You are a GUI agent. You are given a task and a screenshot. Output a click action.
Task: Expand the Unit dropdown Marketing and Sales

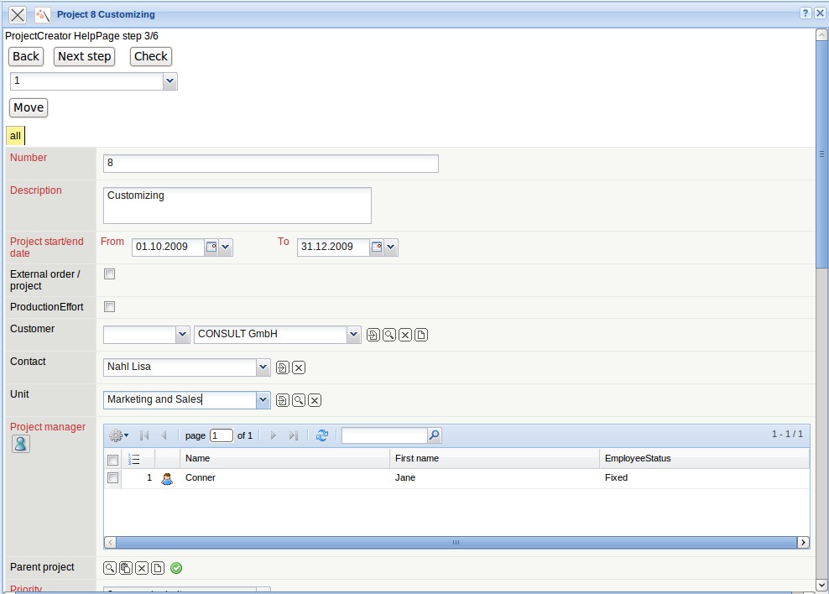pos(263,400)
